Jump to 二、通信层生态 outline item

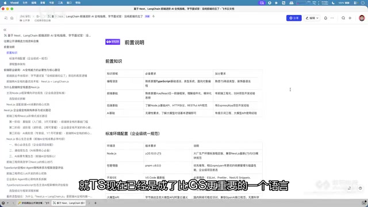tap(30, 151)
